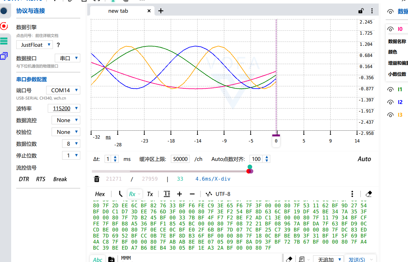Open the JustFloat data engine dropdown
Viewport: 408px width, 262px height.
(34, 45)
